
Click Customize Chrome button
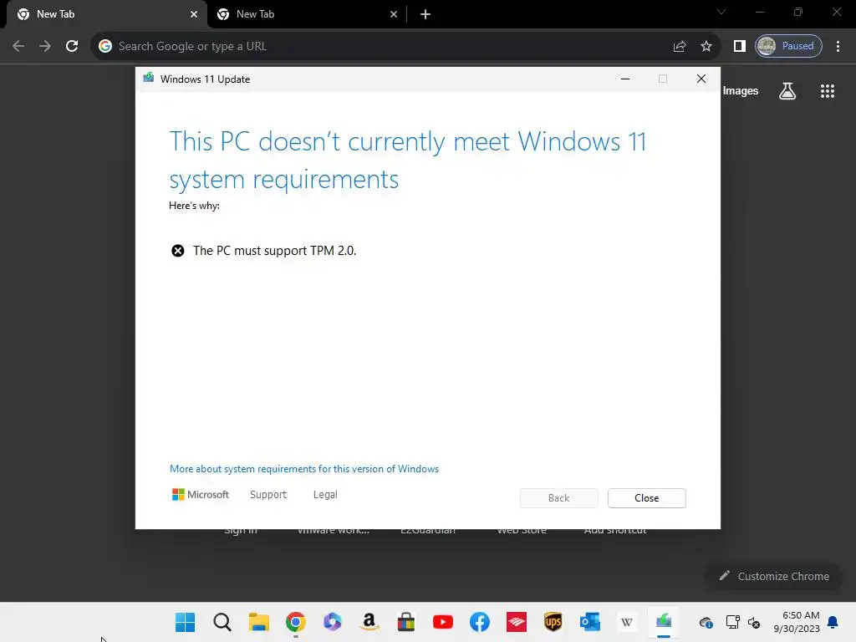coord(774,576)
